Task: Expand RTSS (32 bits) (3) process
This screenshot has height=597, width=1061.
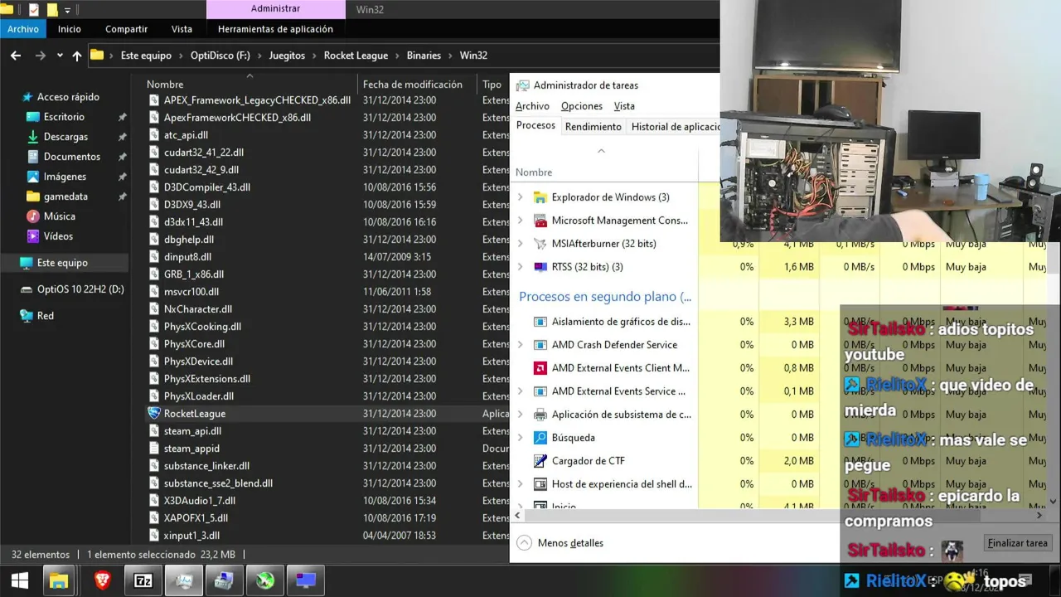Action: [x=521, y=267]
